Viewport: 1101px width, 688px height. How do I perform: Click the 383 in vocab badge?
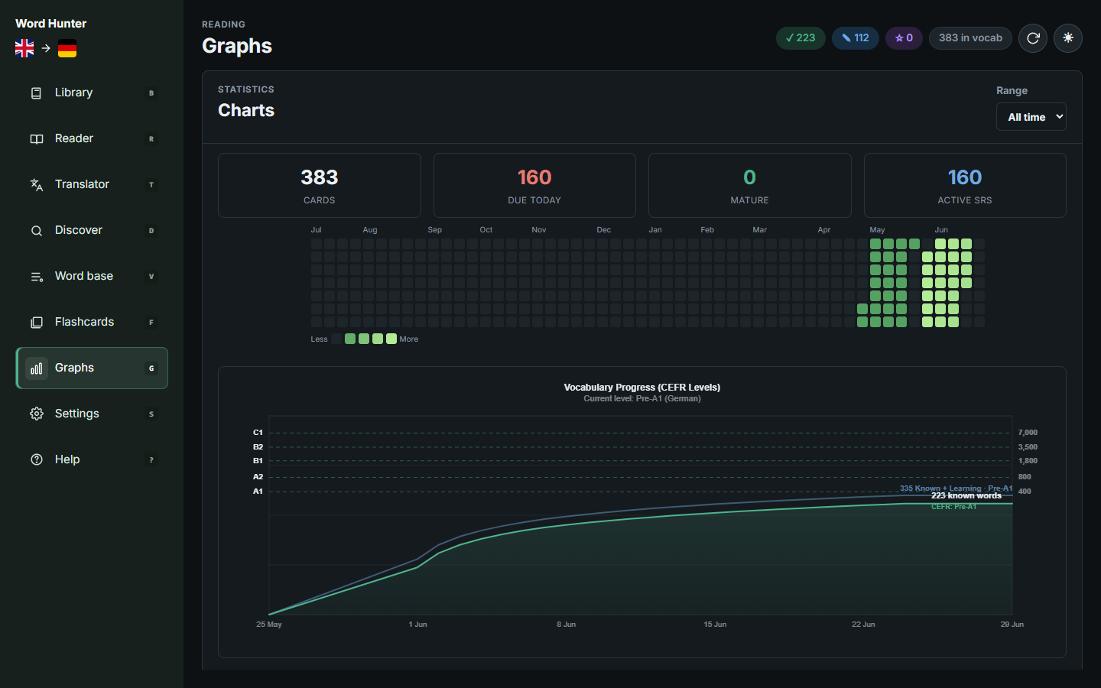click(x=970, y=38)
